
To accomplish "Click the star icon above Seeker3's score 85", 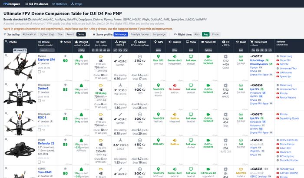I will pos(65,85).
